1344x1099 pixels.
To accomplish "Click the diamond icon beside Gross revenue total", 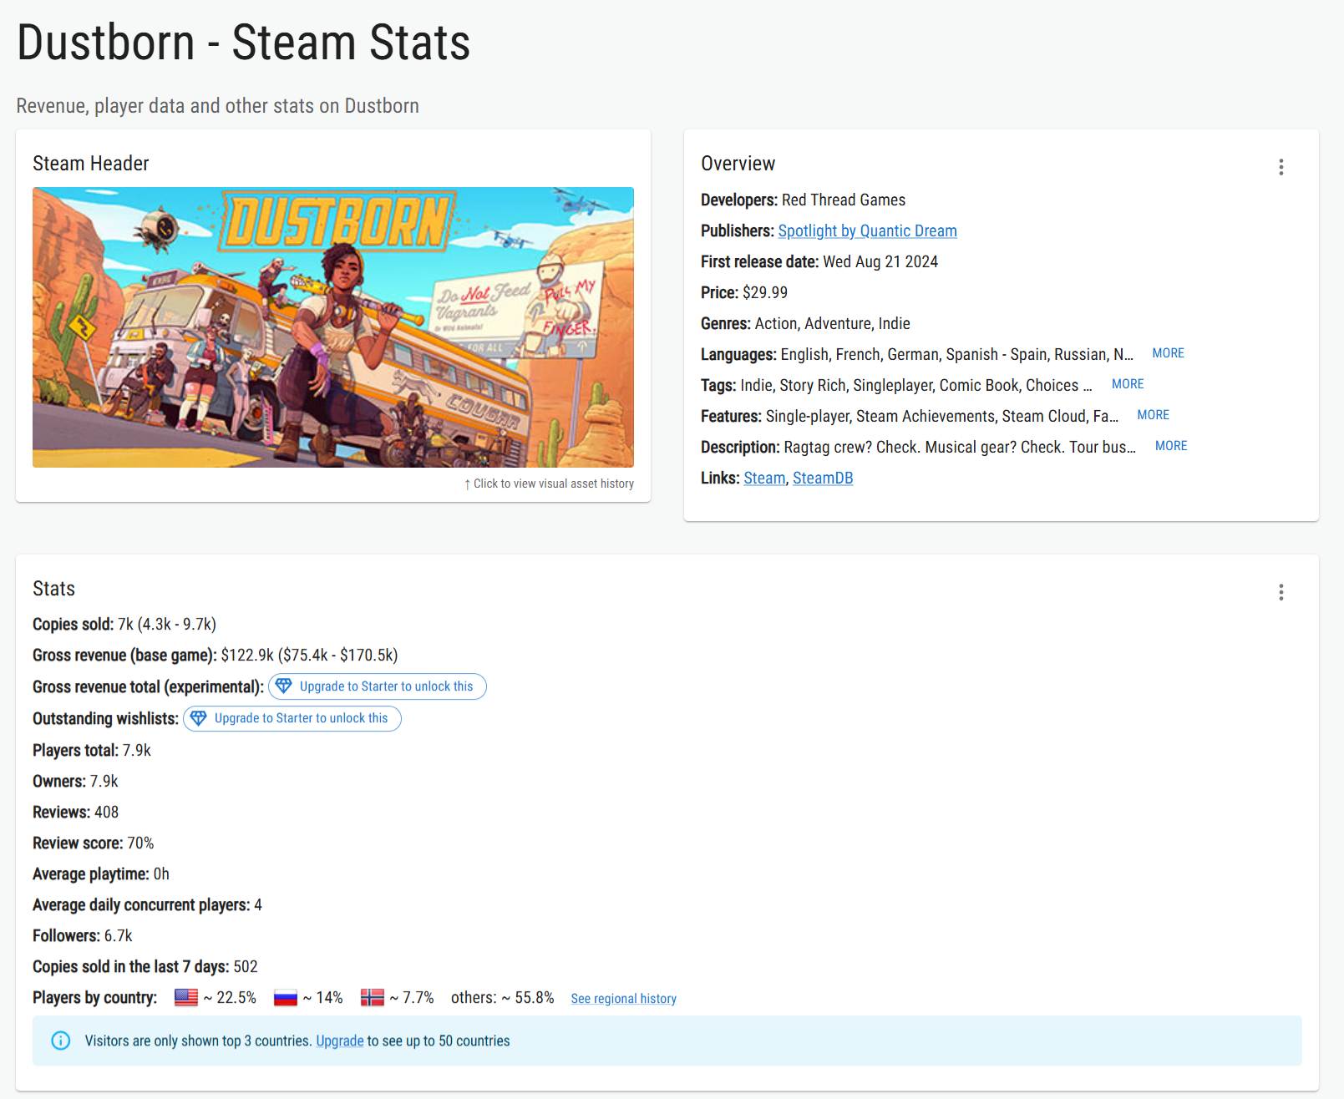I will coord(284,686).
